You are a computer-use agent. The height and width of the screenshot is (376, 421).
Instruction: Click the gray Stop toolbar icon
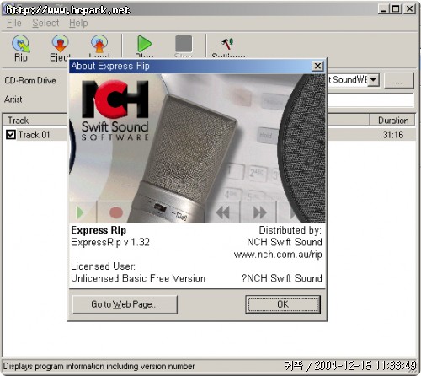tap(184, 44)
